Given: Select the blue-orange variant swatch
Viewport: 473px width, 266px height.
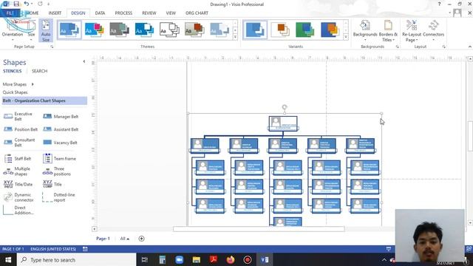Looking at the screenshot, I should pos(330,30).
